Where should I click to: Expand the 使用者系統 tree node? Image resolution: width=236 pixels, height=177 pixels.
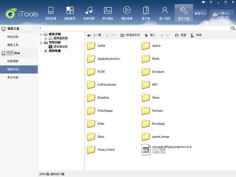[46, 38]
